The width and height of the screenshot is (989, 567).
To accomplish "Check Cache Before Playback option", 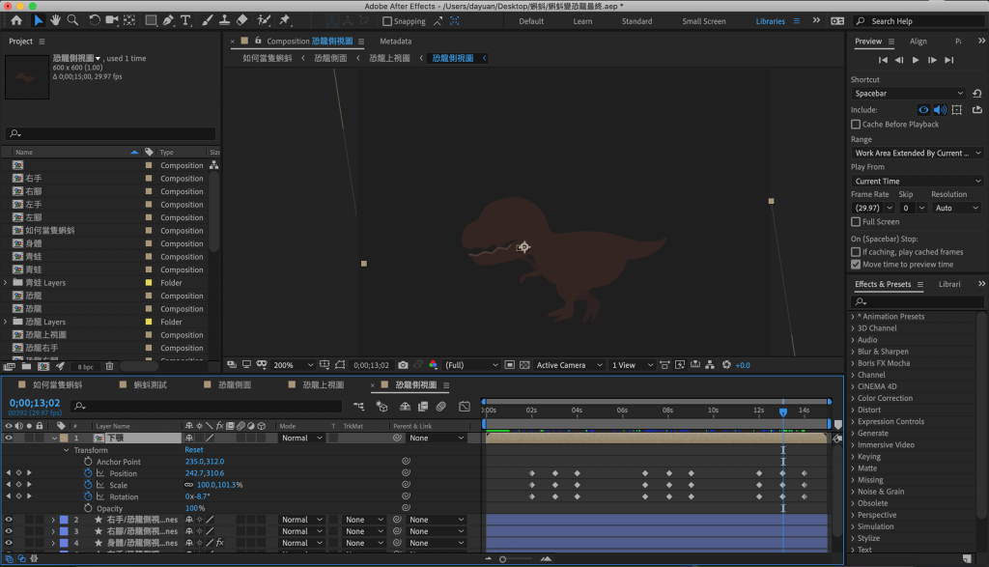I will pos(856,125).
